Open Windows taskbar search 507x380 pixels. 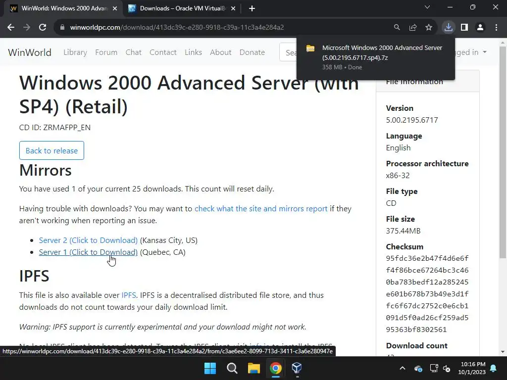[x=232, y=368]
